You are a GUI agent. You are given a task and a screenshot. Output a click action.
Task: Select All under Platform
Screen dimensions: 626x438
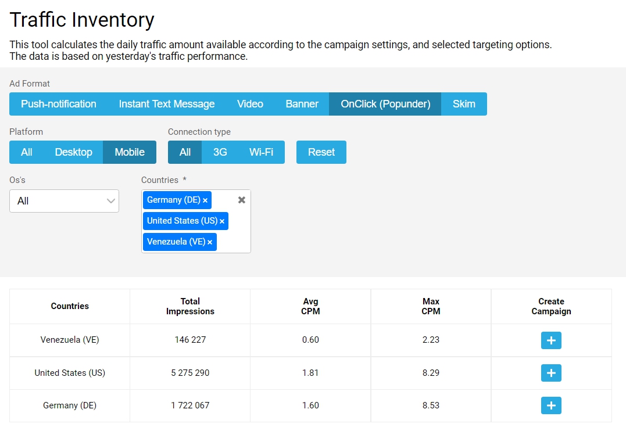coord(27,152)
